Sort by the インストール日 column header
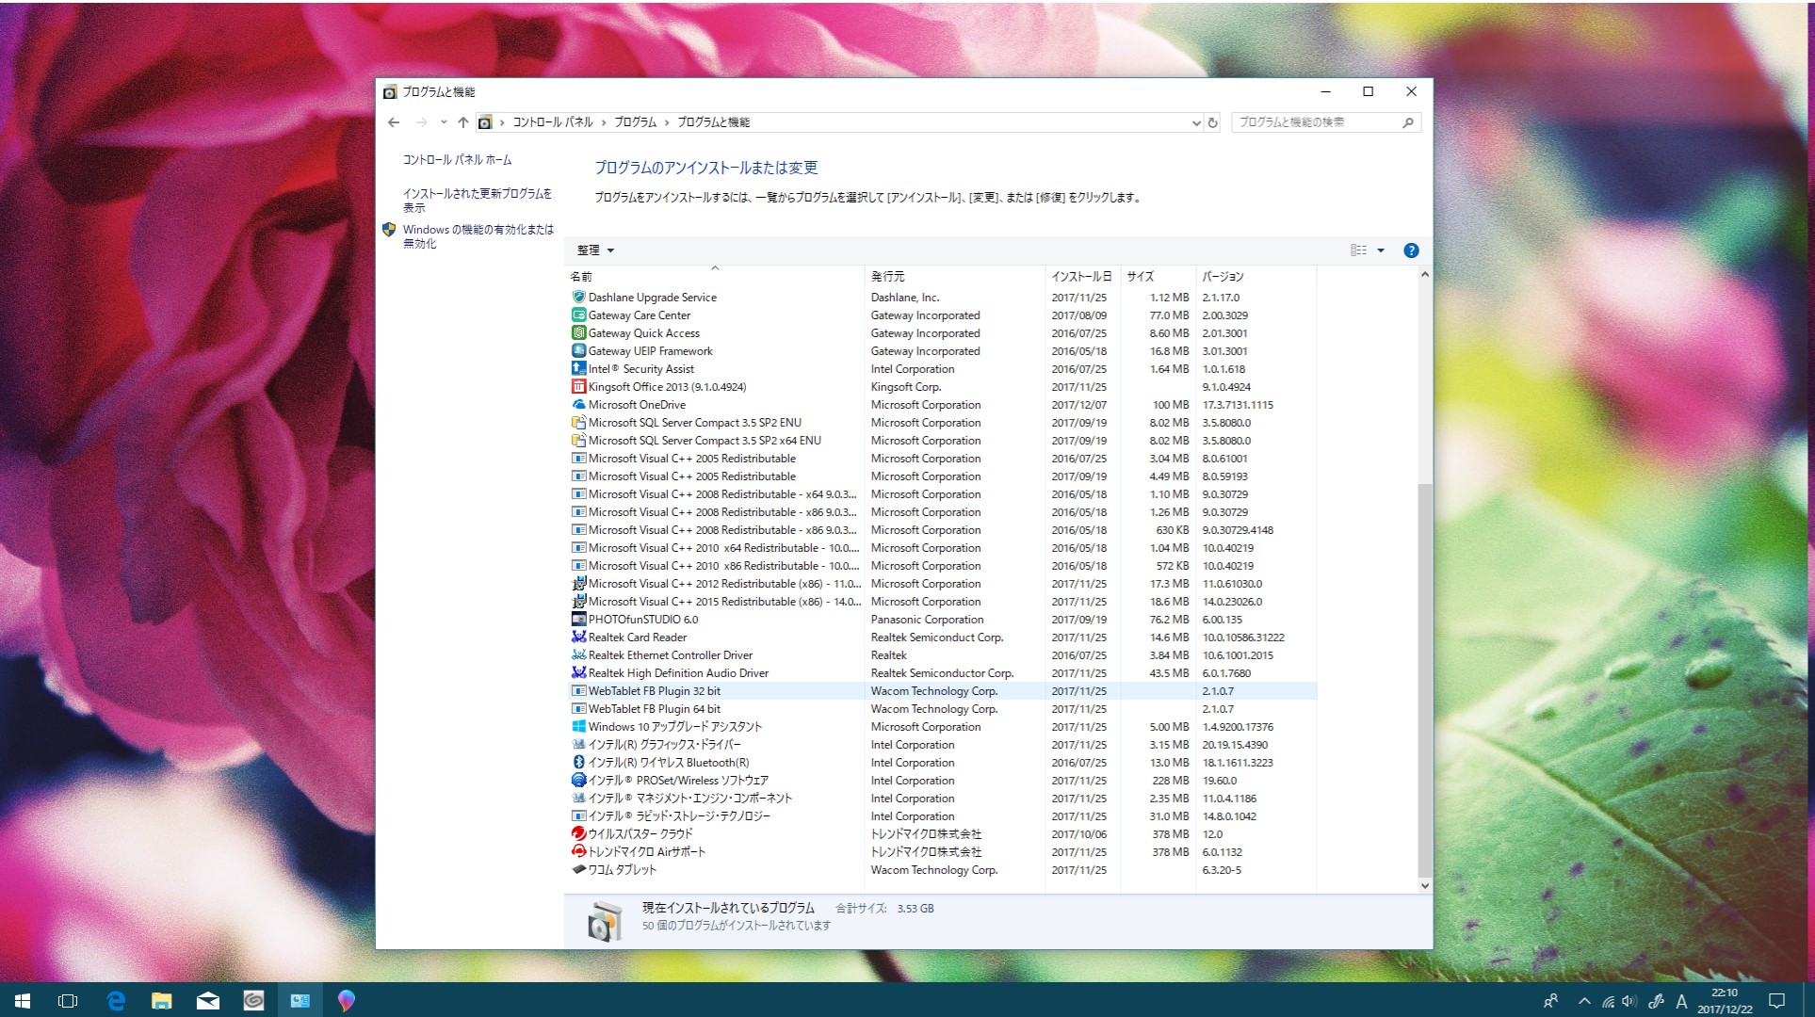 [1080, 277]
